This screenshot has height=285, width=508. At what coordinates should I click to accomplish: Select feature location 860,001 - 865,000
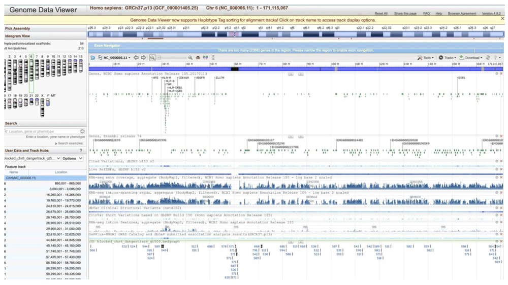68,184
